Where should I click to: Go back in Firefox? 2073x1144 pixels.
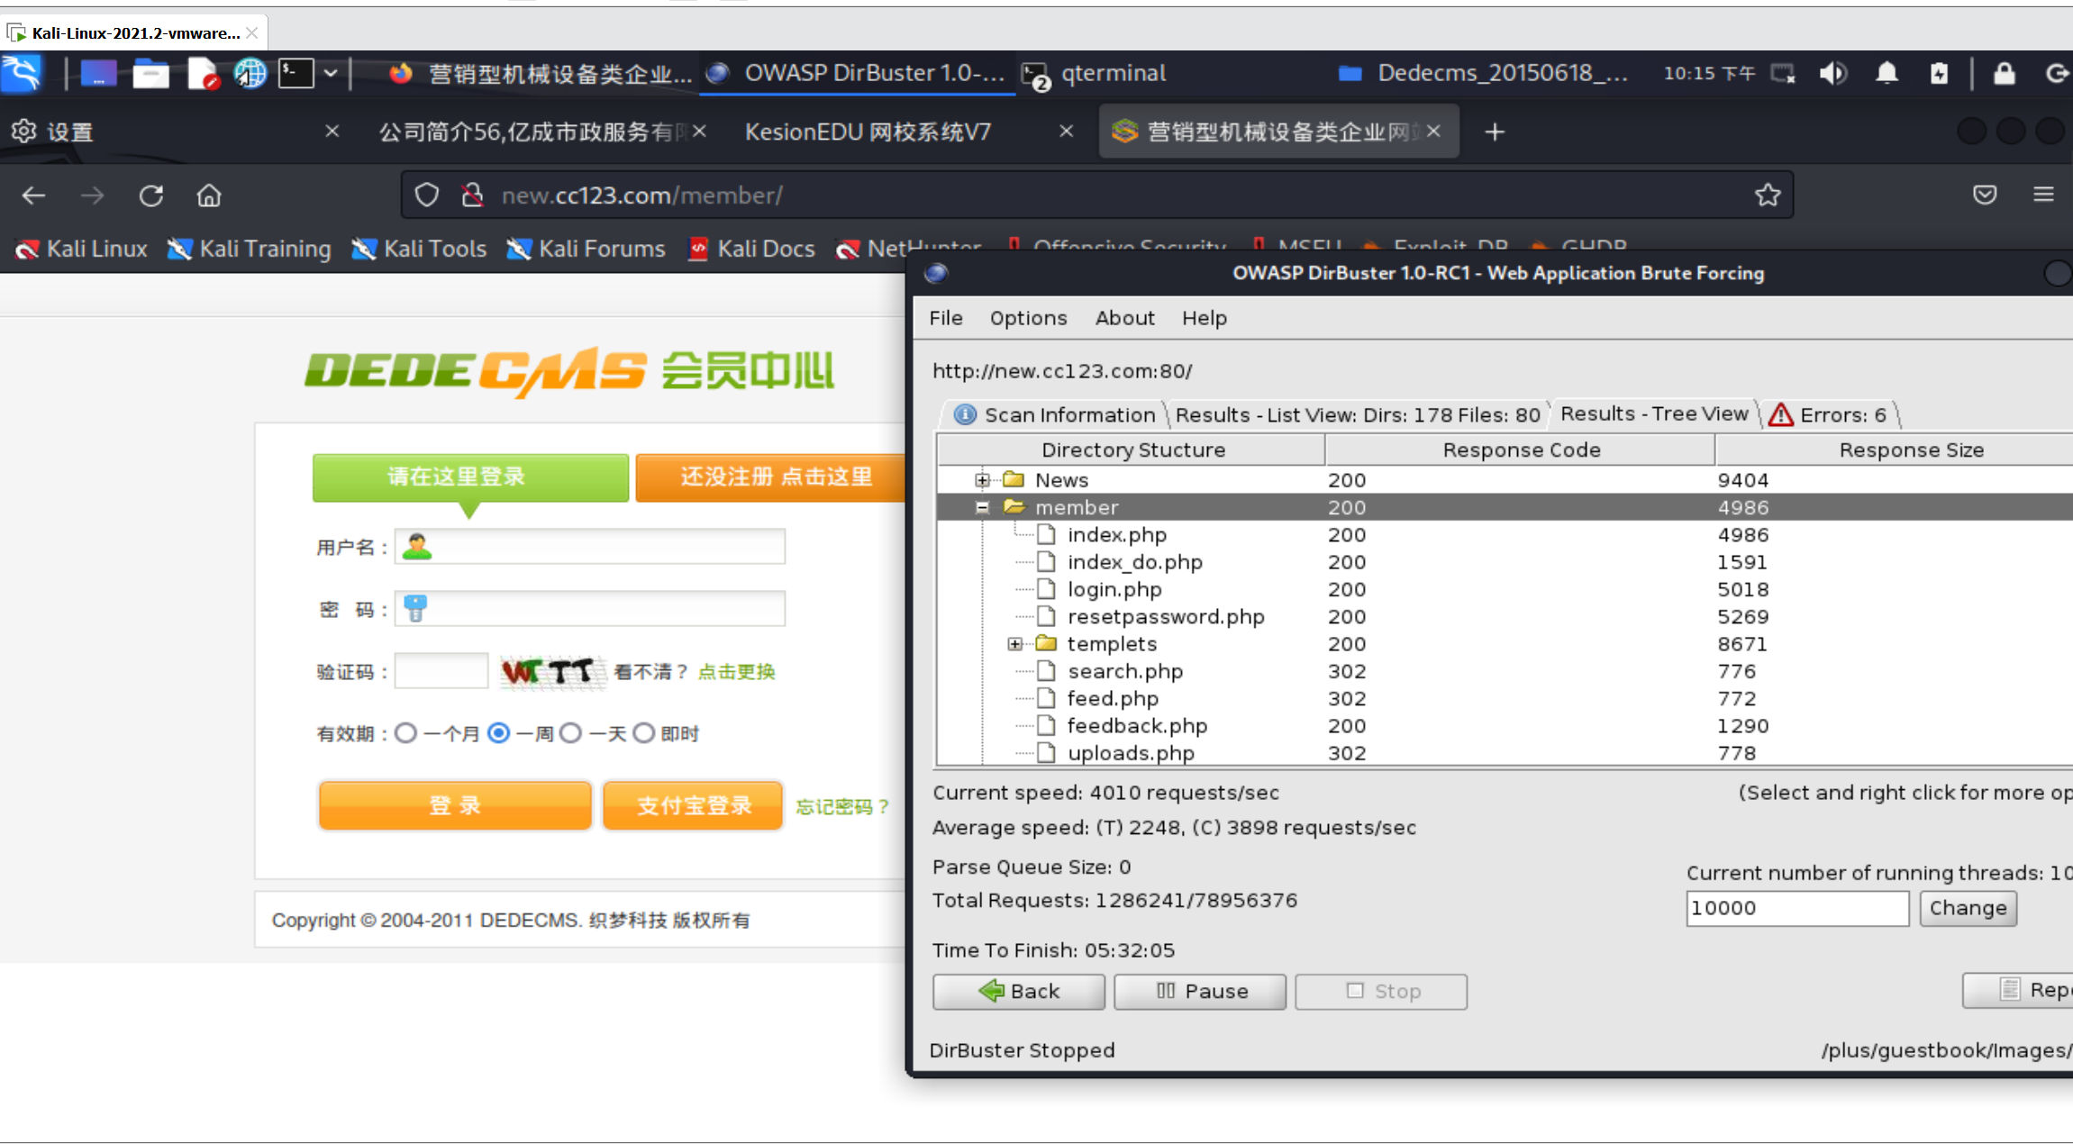tap(33, 195)
